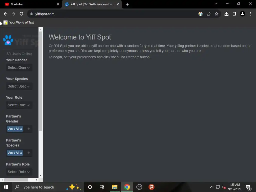
Task: Click the sidebar vertical scrollbar thumb
Action: click(41, 81)
